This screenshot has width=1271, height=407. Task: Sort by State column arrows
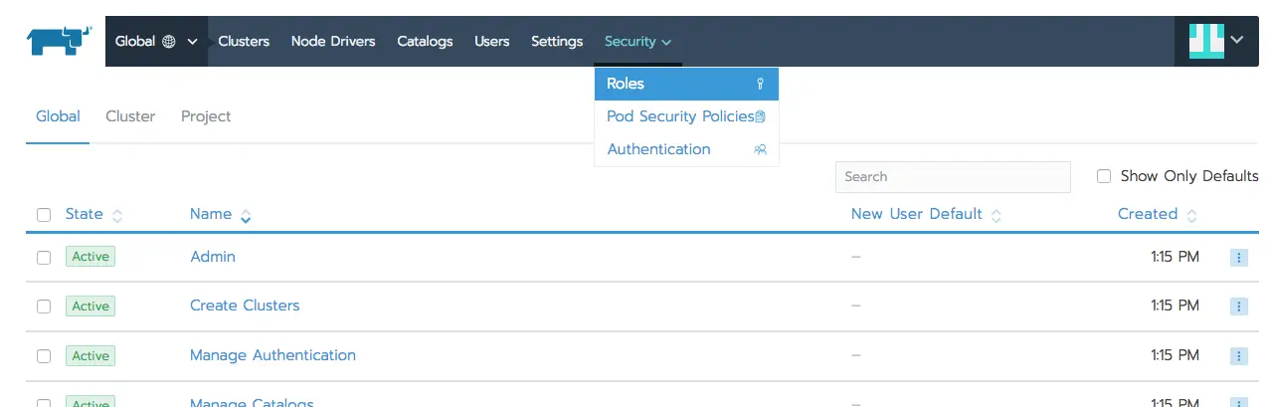[117, 215]
